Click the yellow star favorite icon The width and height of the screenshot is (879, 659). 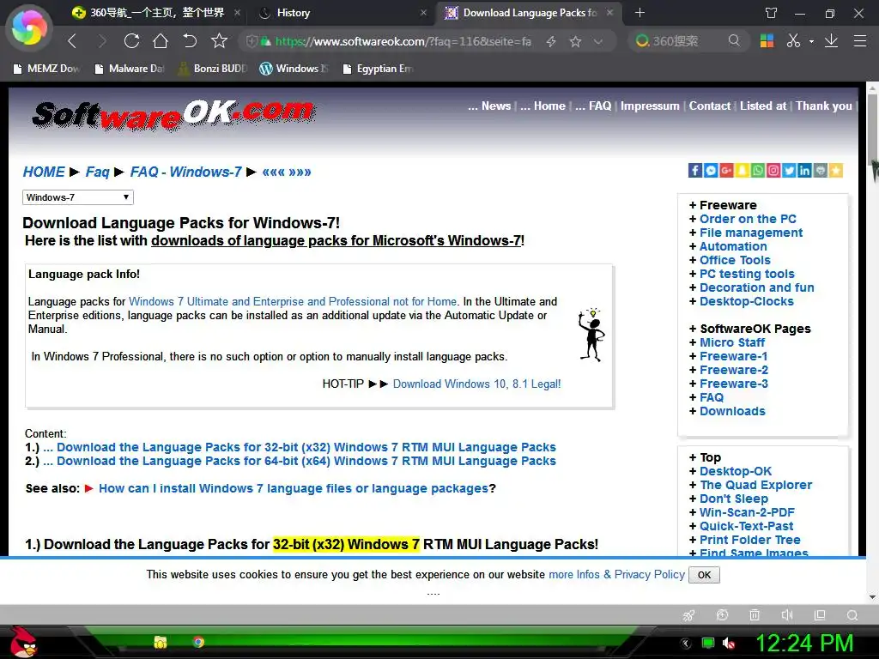836,171
